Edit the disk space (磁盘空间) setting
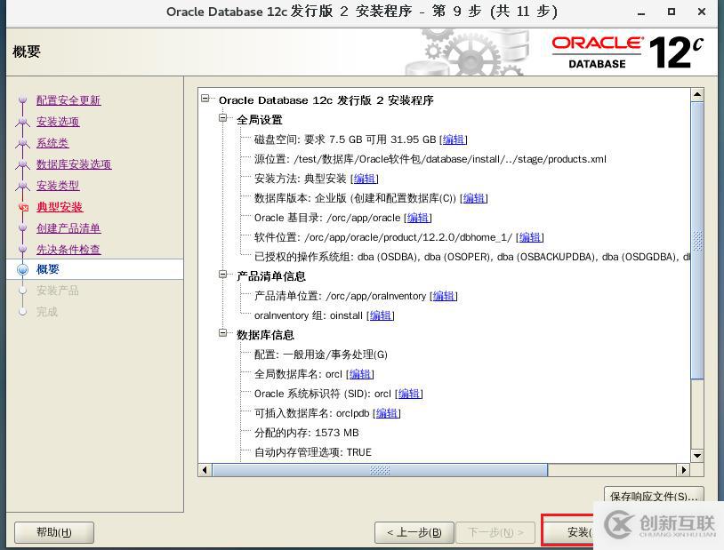This screenshot has height=550, width=724. click(454, 139)
